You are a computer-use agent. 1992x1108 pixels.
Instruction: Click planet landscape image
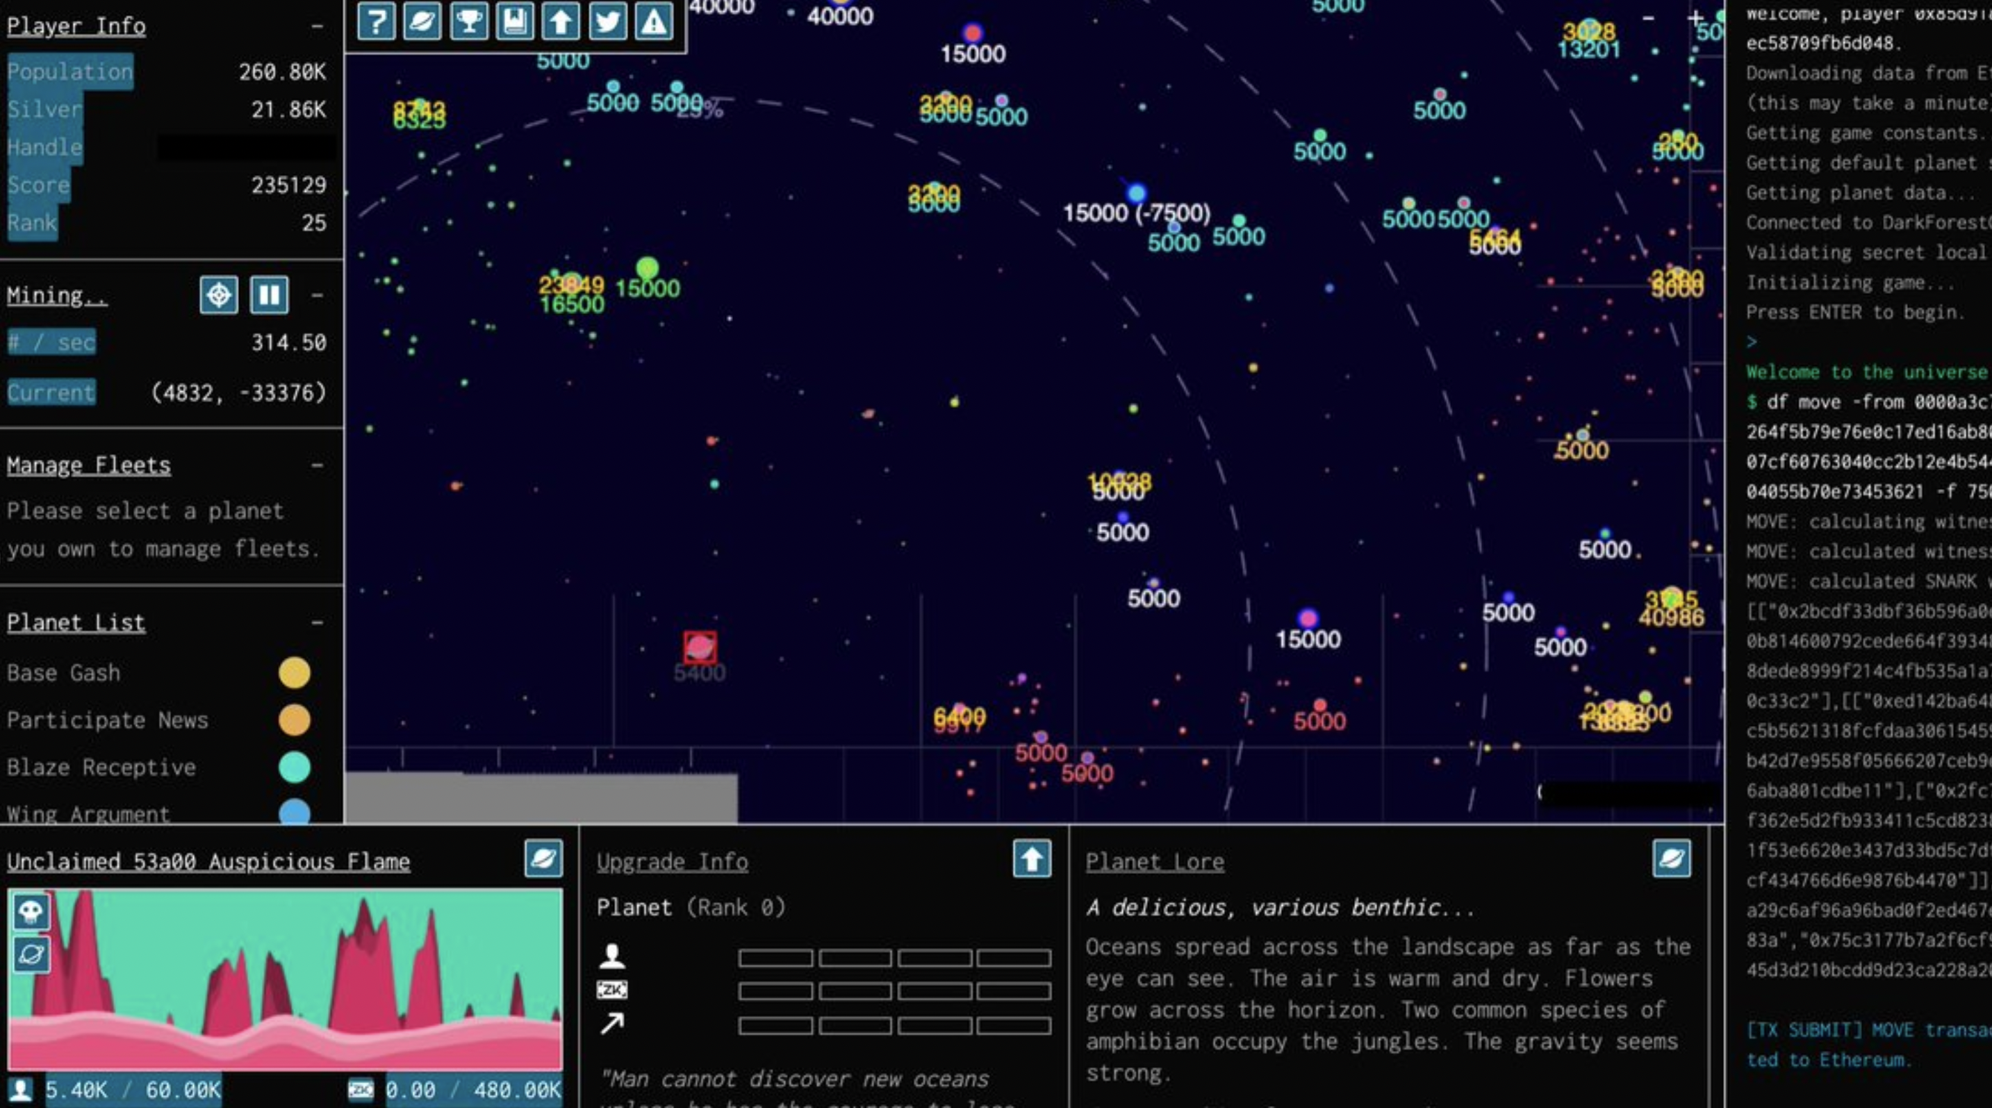click(285, 979)
